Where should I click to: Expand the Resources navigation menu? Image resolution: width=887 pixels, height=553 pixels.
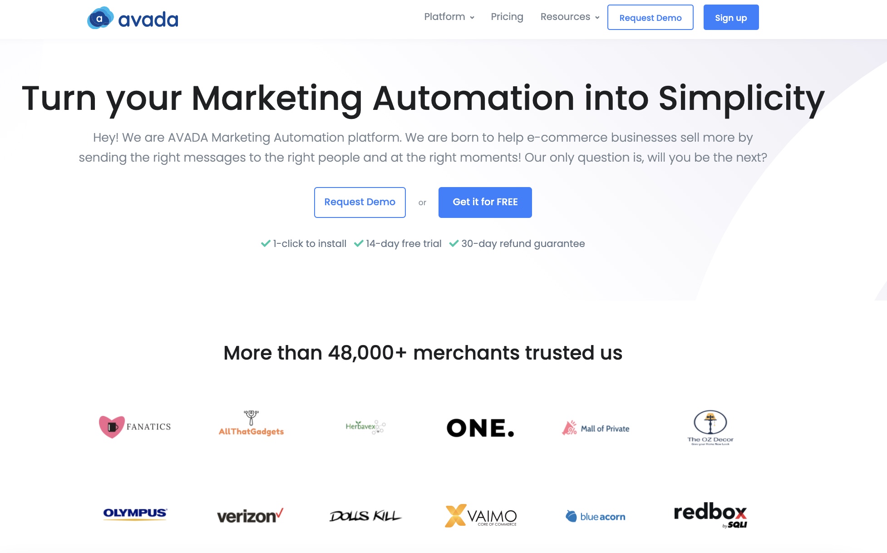[x=569, y=18]
